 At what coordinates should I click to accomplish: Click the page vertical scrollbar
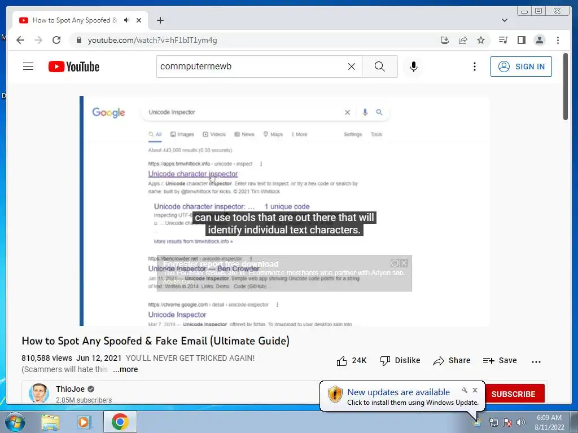(566, 86)
